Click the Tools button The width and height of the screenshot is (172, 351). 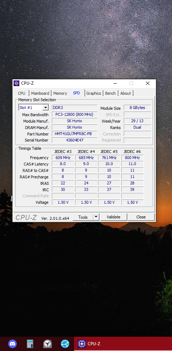point(83,217)
